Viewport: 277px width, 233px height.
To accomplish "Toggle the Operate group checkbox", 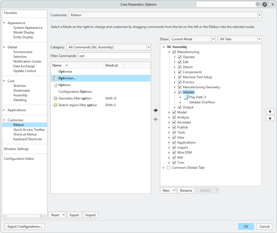I will click(180, 57).
